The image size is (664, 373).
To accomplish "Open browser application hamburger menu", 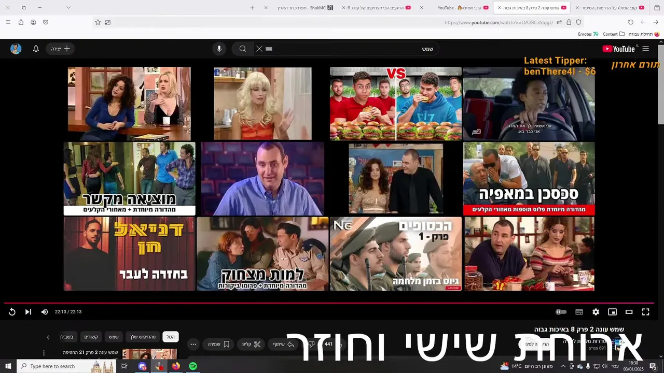I will click(x=8, y=22).
